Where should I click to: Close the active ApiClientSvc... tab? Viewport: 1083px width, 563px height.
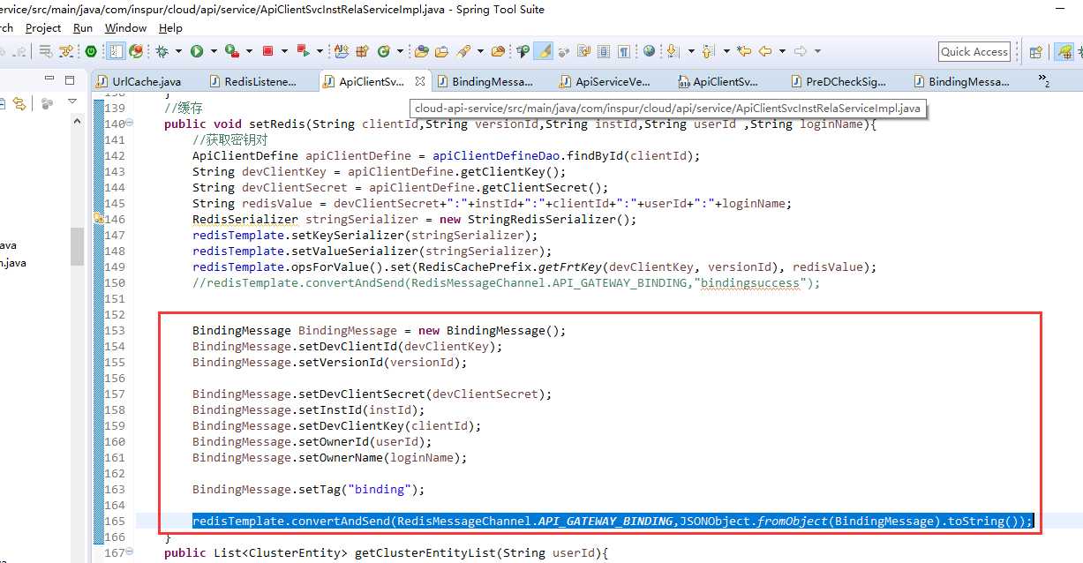420,81
